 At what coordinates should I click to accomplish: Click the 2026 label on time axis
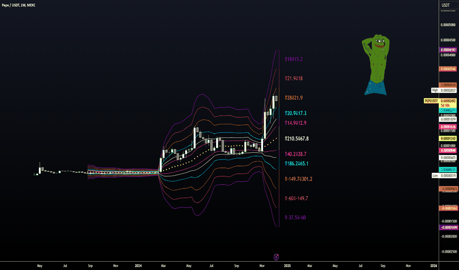pos(434,266)
